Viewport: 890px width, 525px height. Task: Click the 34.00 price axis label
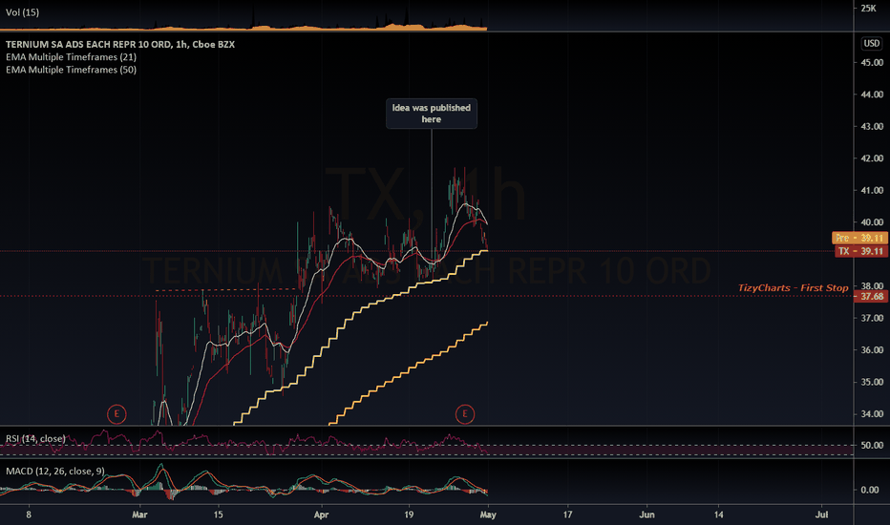coord(872,414)
